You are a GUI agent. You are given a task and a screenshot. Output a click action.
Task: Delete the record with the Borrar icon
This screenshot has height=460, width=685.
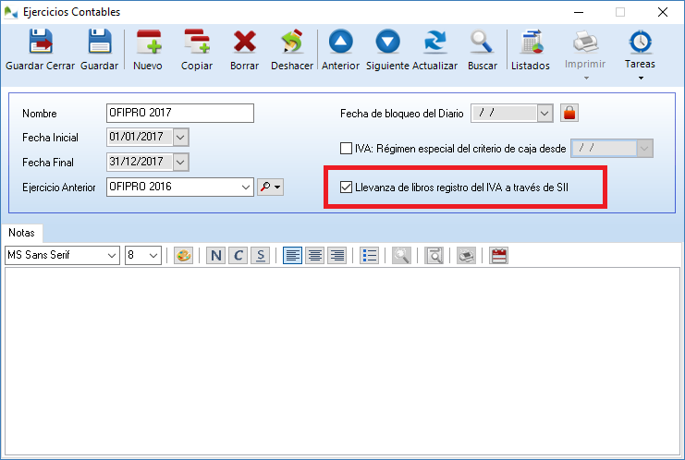coord(245,42)
